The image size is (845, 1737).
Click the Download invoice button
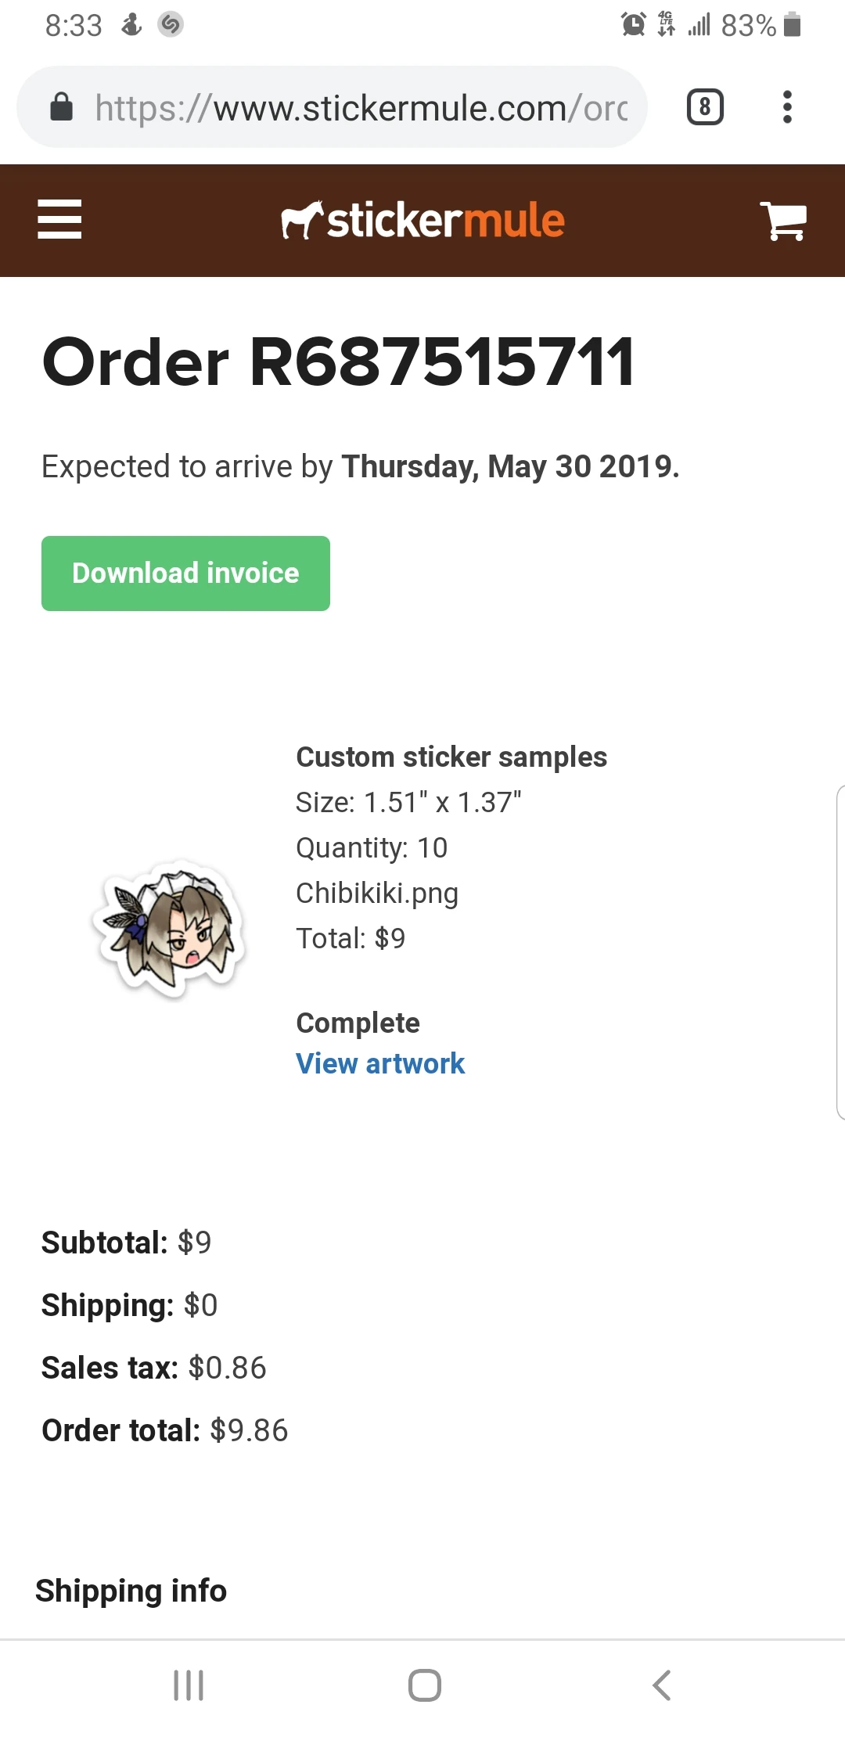(185, 574)
